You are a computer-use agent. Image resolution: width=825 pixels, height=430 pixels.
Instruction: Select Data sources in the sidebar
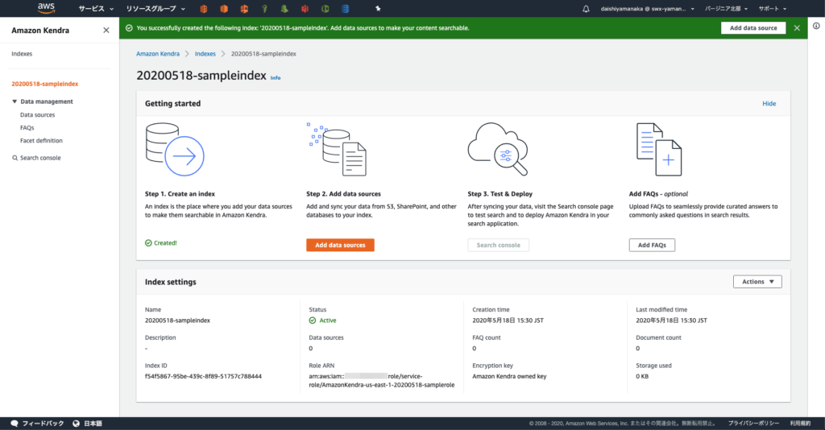[38, 115]
